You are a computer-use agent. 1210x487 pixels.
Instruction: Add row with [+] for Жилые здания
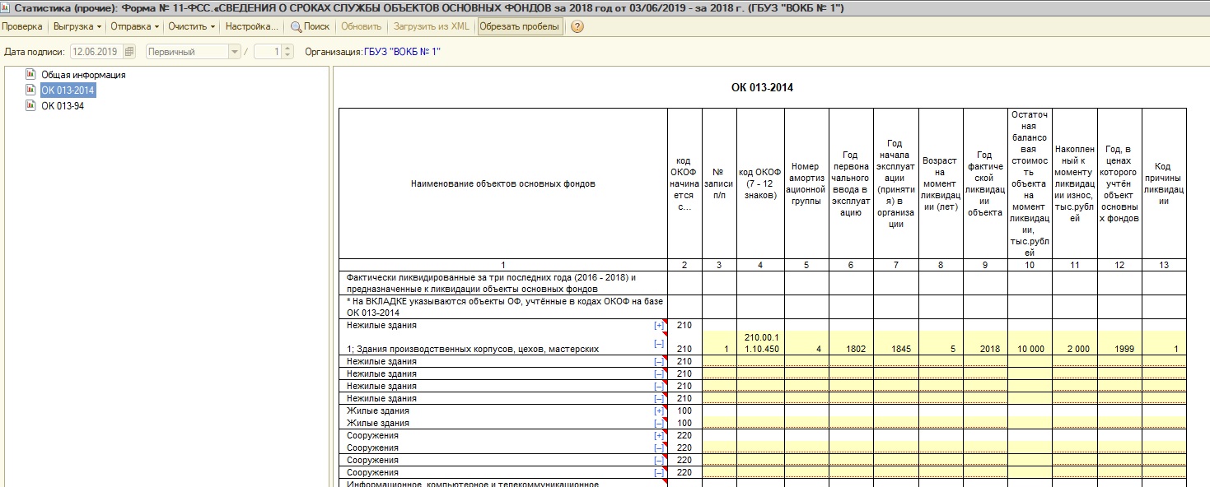pyautogui.click(x=658, y=411)
